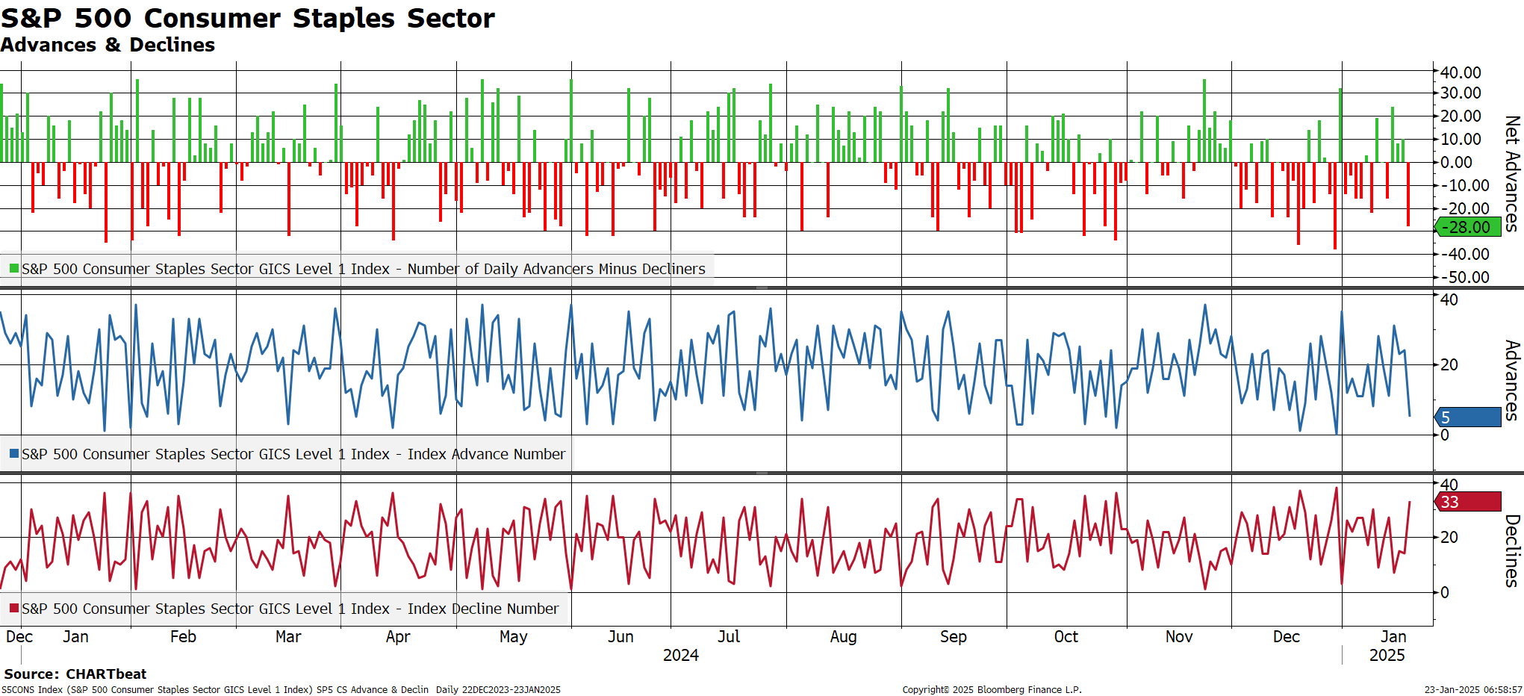Screen dimensions: 1524x696
Task: Select the red 33 last-value tag
Action: (1467, 502)
